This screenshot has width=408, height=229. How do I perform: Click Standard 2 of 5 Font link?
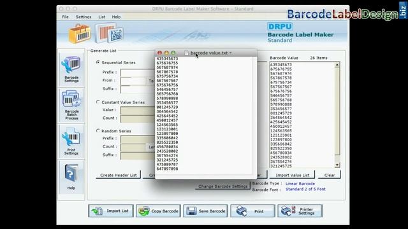[305, 189]
